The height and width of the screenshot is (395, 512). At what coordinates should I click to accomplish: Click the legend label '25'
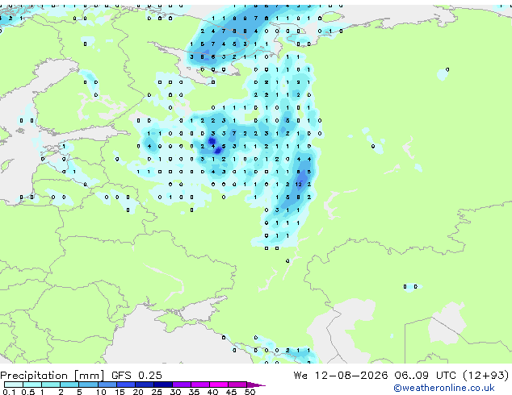(157, 392)
